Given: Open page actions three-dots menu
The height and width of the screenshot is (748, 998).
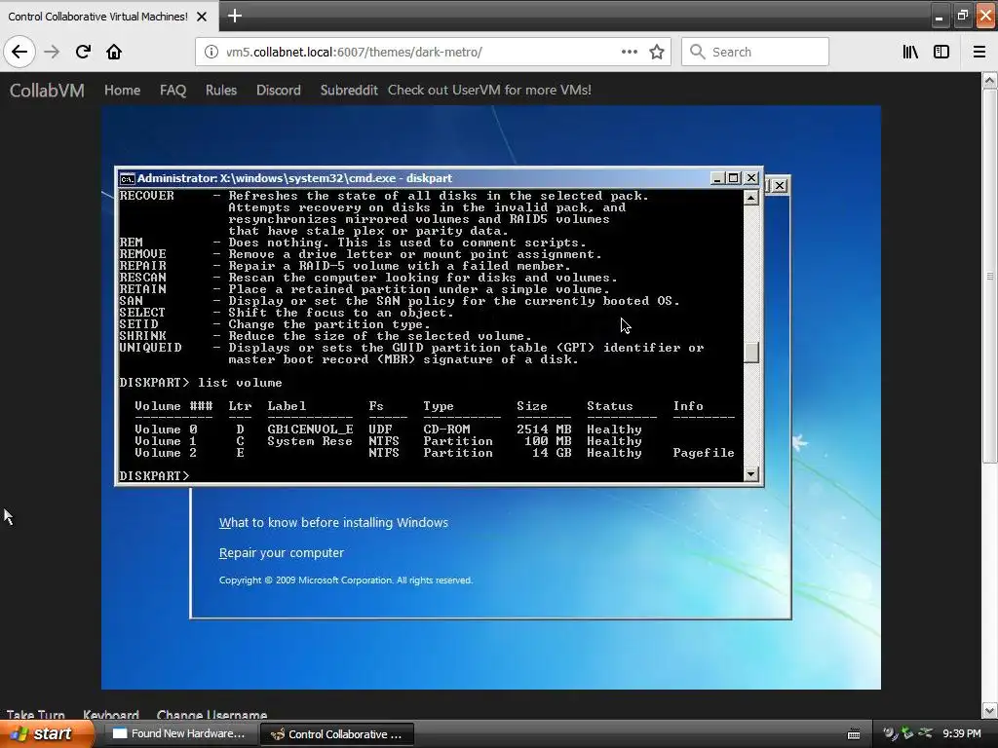Looking at the screenshot, I should (629, 52).
